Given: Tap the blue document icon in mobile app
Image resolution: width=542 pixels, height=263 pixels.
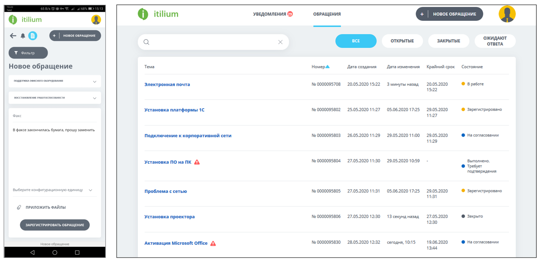Looking at the screenshot, I should click(x=33, y=36).
